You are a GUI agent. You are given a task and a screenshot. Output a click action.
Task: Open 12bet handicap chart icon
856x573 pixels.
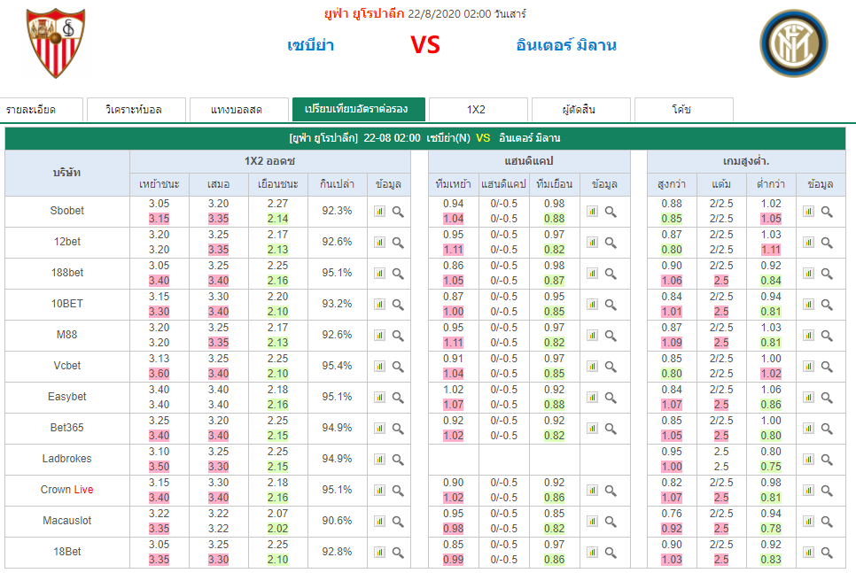[x=592, y=243]
